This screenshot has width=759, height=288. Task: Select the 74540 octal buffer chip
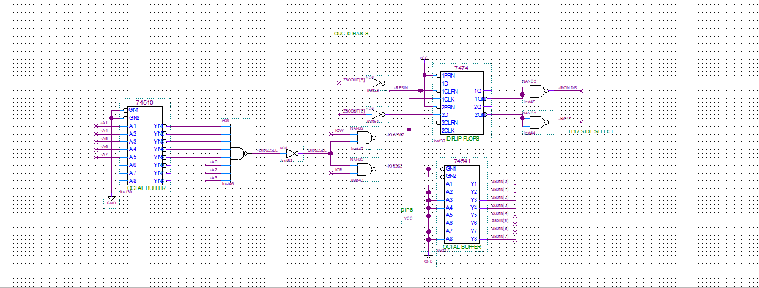146,146
